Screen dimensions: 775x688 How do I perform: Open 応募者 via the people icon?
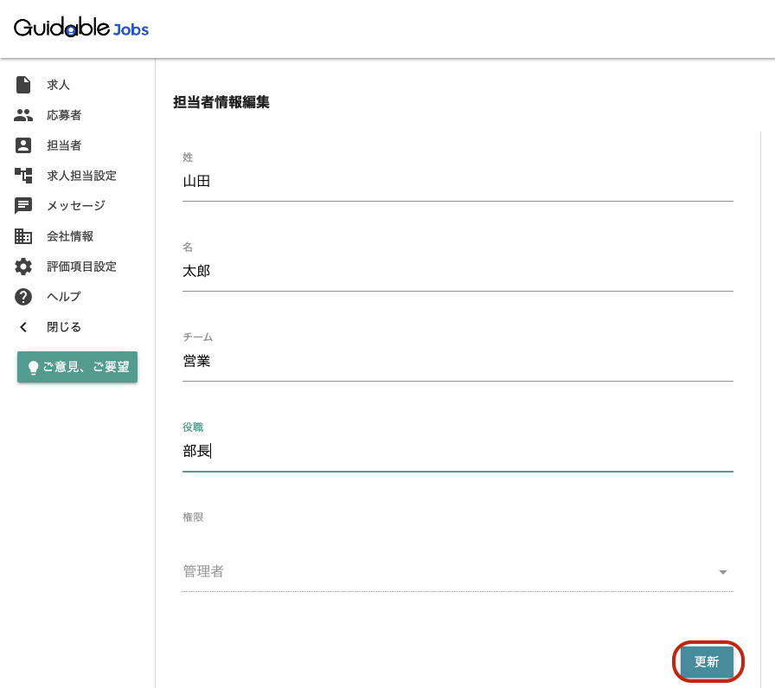tap(23, 115)
